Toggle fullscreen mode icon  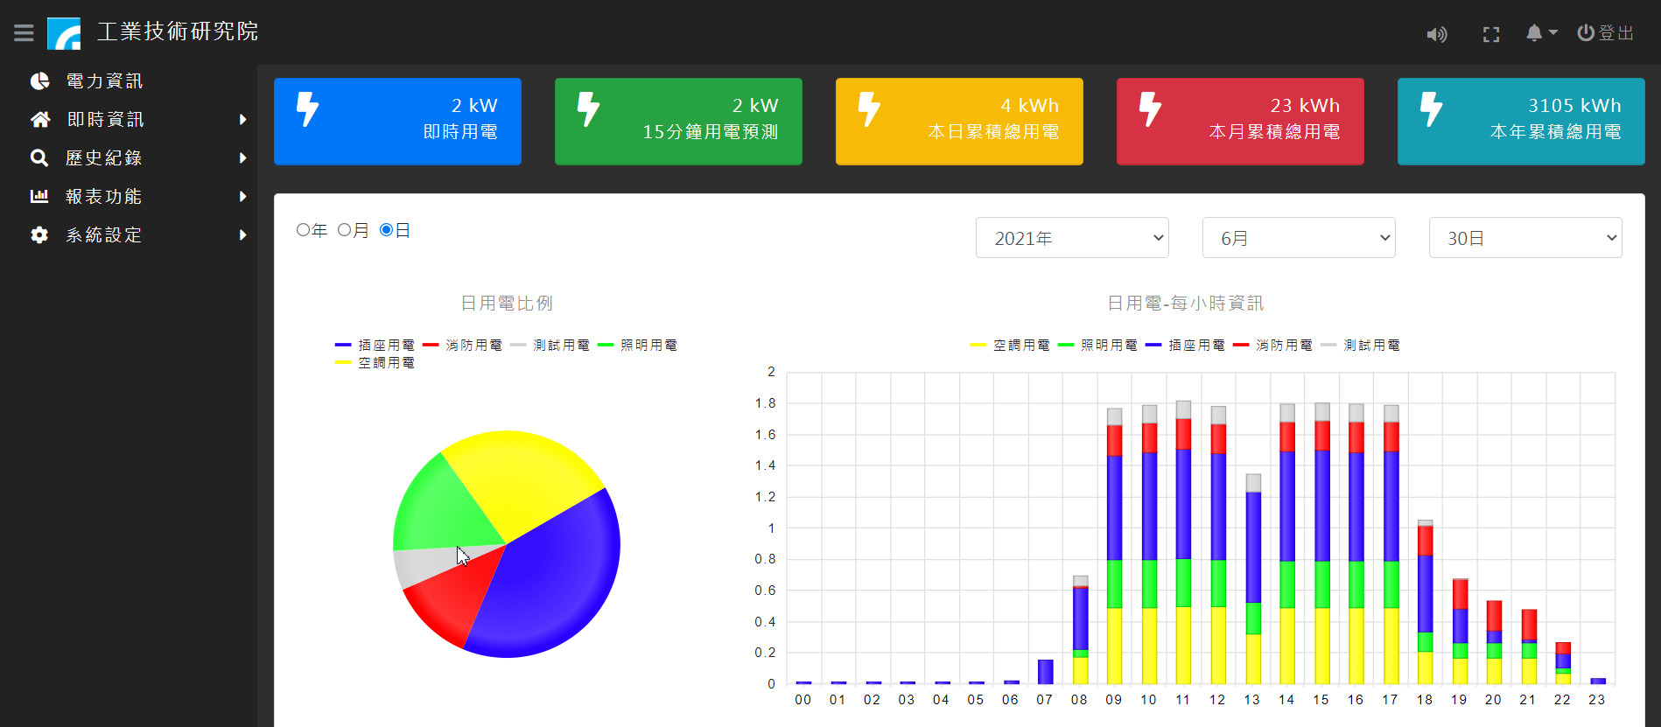click(1491, 34)
